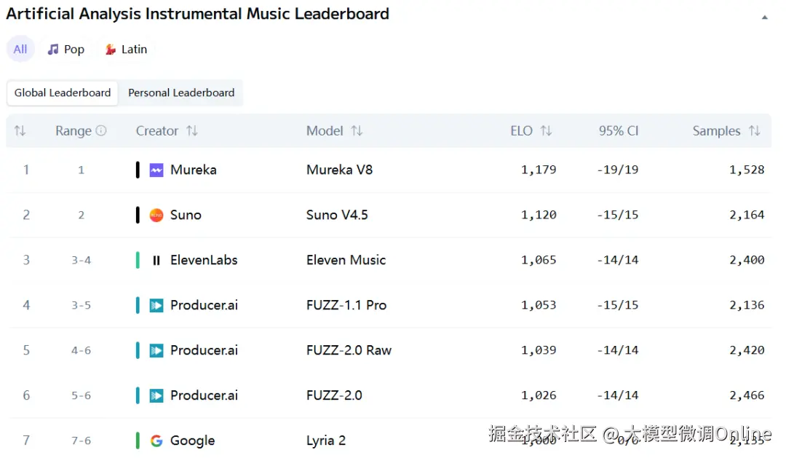The width and height of the screenshot is (786, 458).
Task: Click the music note Pop icon
Action: click(53, 50)
